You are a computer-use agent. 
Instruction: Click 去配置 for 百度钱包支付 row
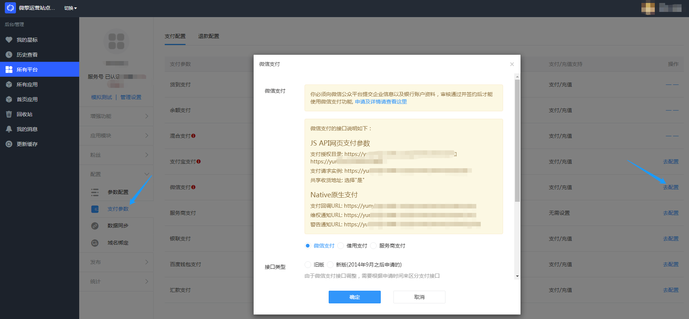671,264
